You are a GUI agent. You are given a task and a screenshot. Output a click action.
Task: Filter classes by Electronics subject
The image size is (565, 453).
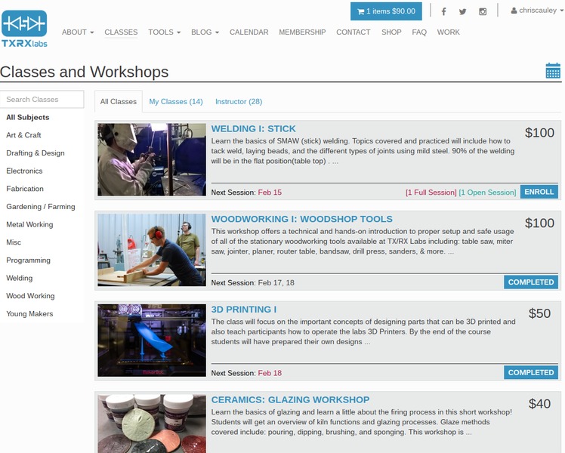pyautogui.click(x=24, y=171)
